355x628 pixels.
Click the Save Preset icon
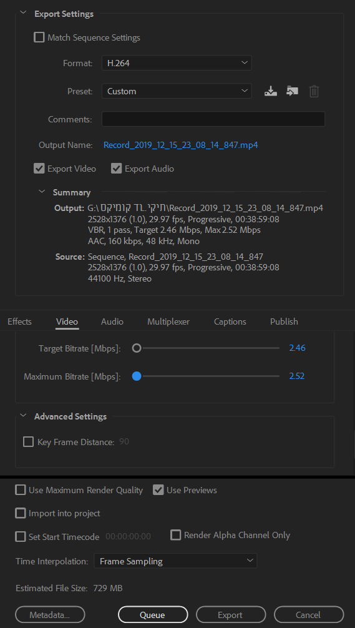pyautogui.click(x=271, y=91)
